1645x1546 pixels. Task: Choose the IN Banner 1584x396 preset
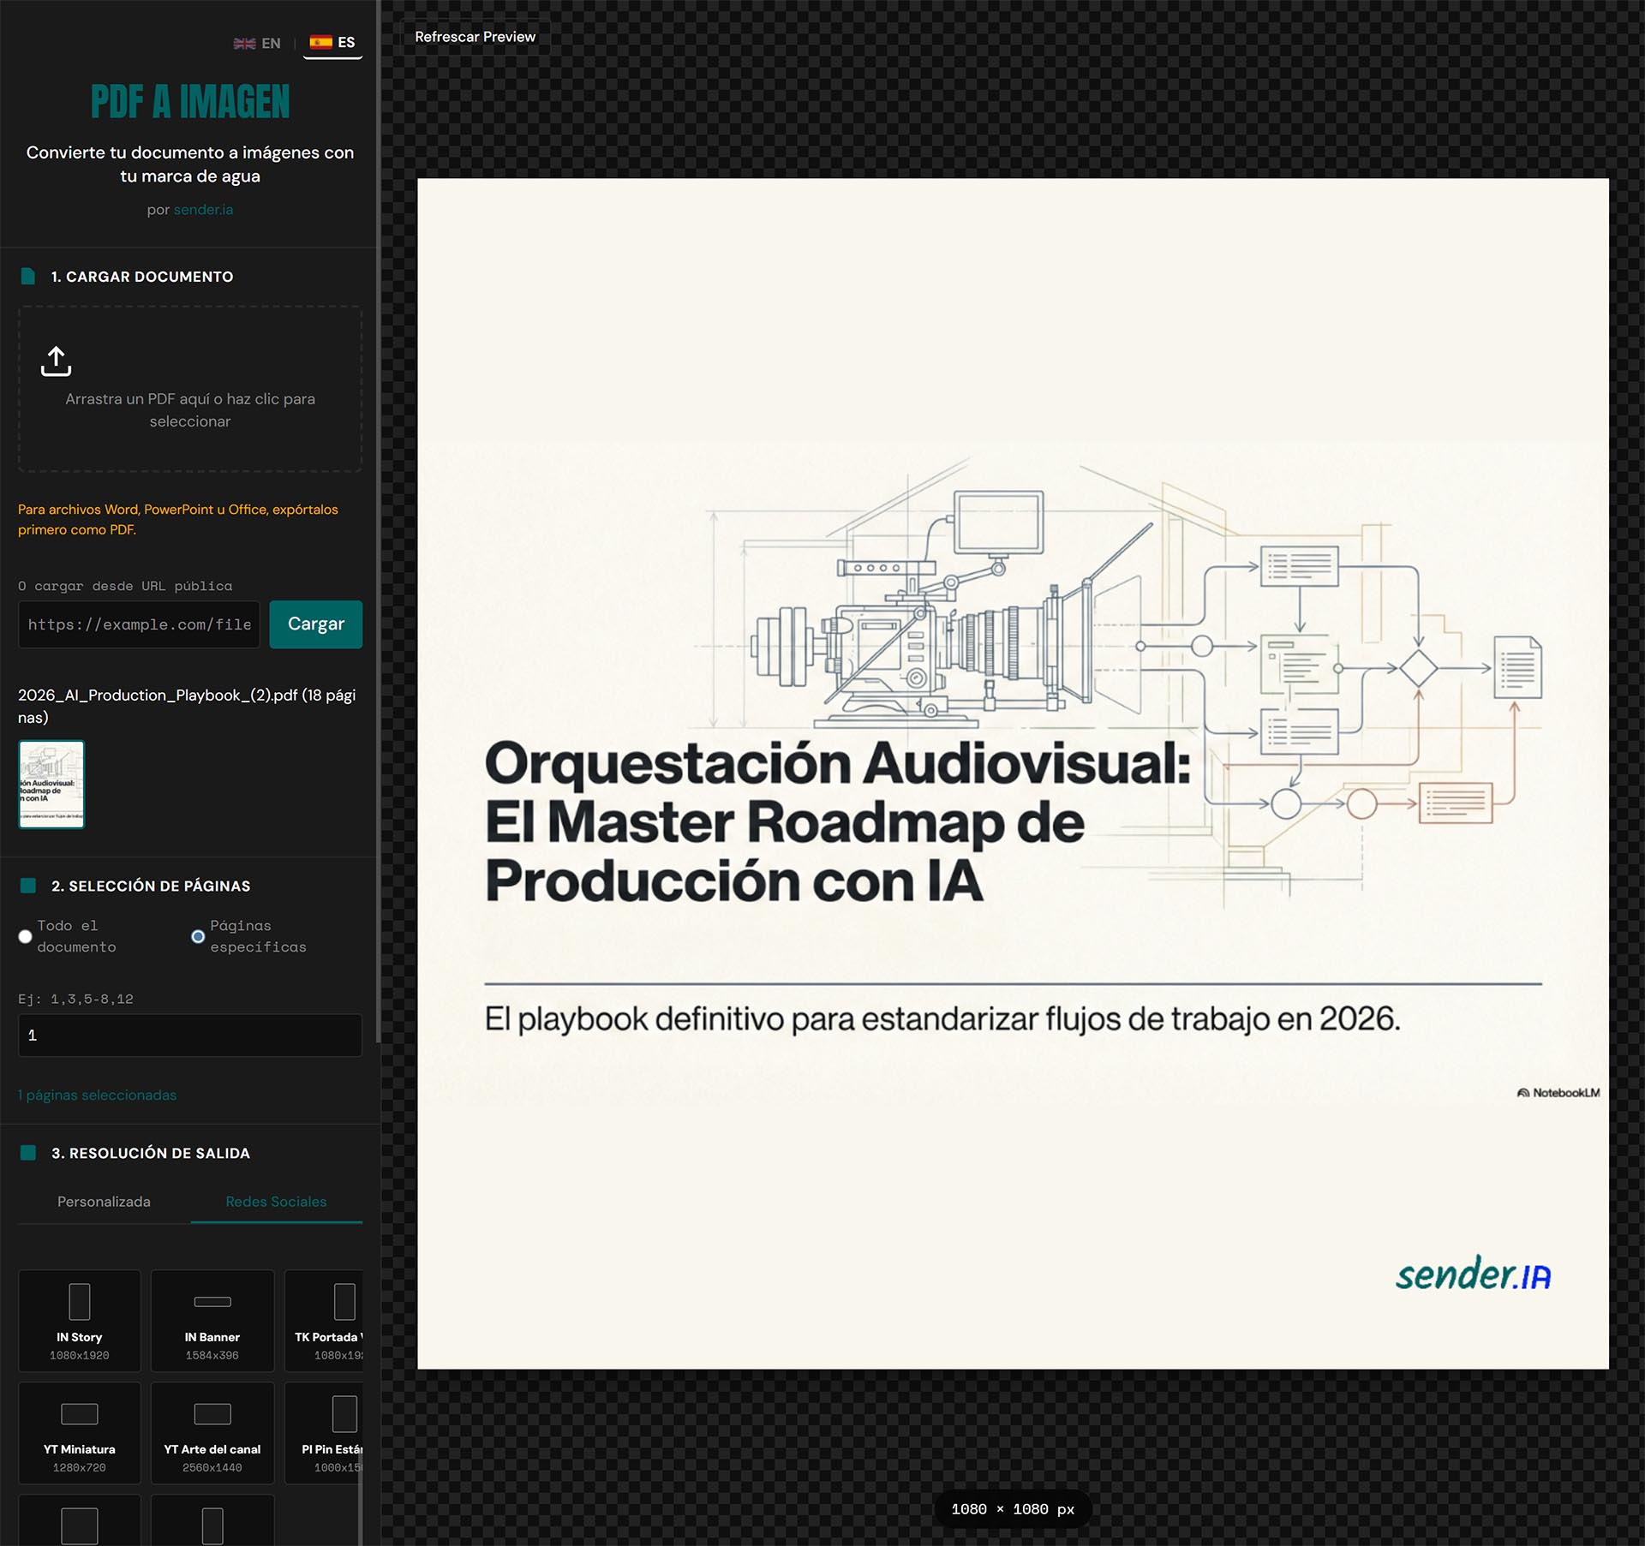pos(212,1320)
